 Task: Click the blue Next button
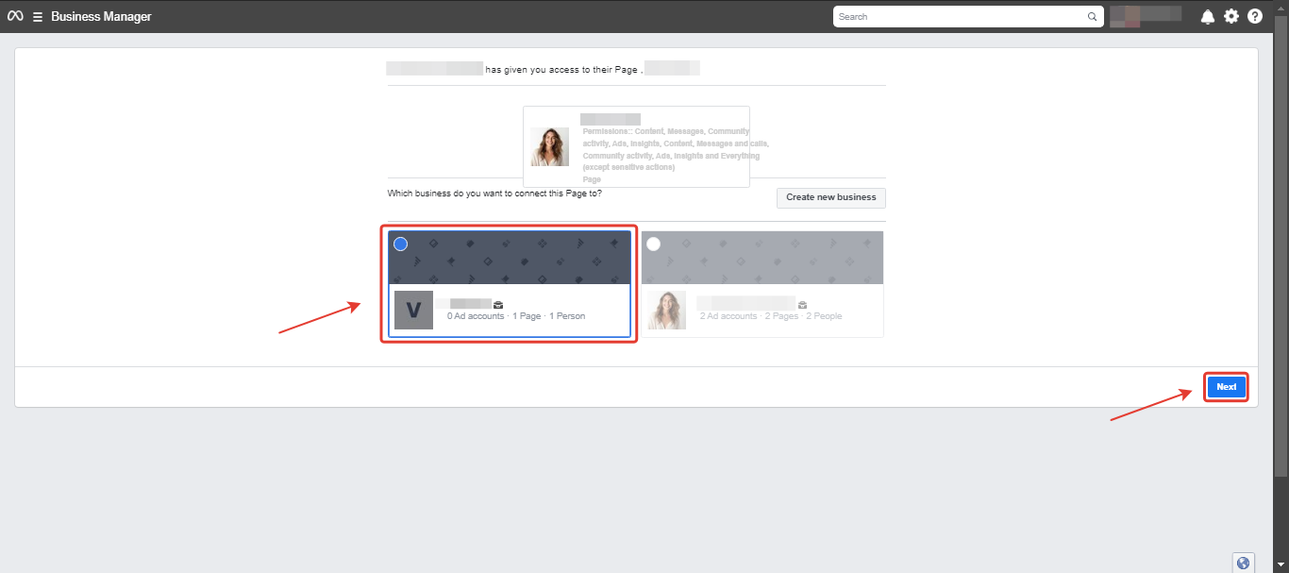[x=1227, y=387]
